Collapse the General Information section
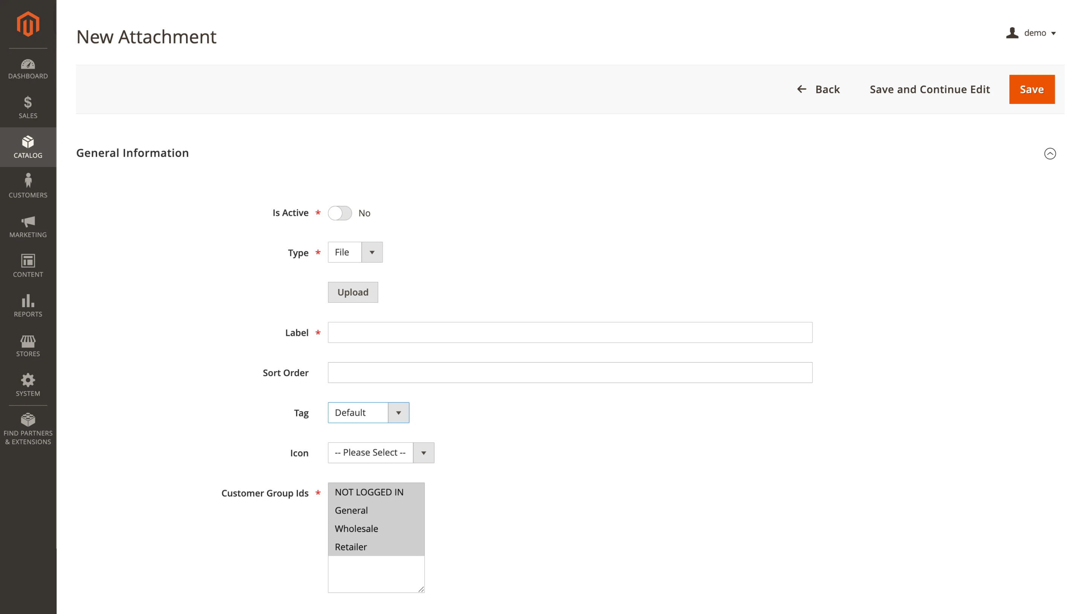 point(1050,154)
